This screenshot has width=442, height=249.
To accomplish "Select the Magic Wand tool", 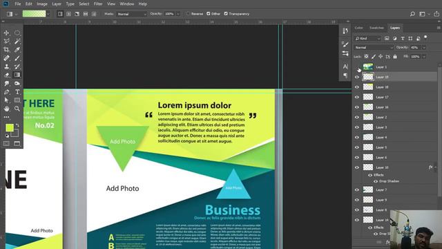I will pyautogui.click(x=17, y=41).
